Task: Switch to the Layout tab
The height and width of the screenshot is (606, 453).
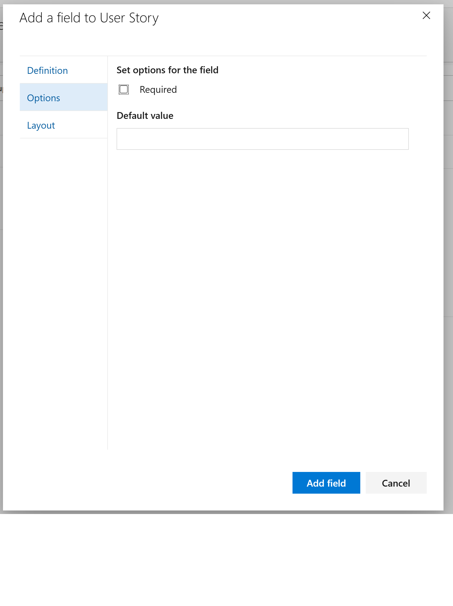Action: click(41, 125)
